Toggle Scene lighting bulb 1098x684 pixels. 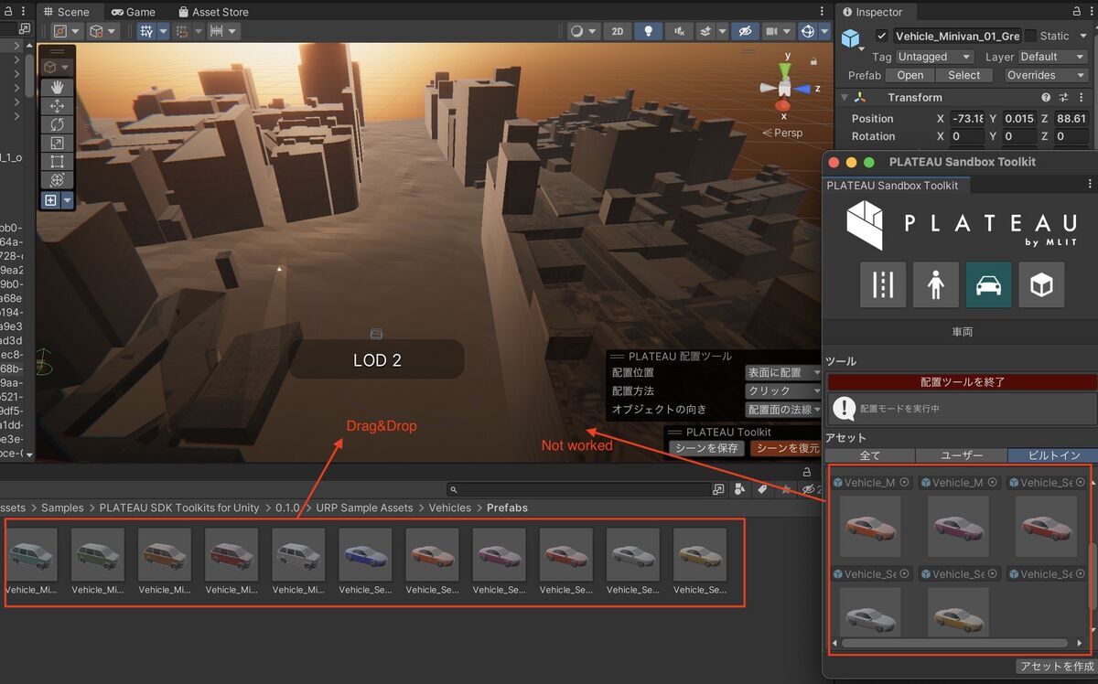pyautogui.click(x=648, y=31)
